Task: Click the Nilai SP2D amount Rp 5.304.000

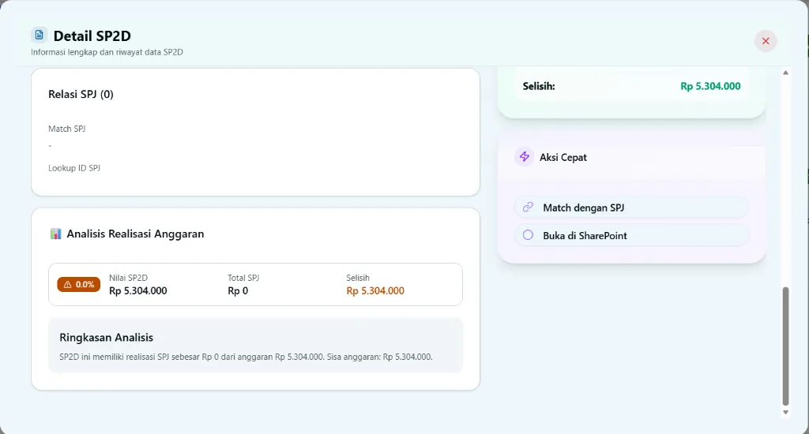Action: point(138,290)
